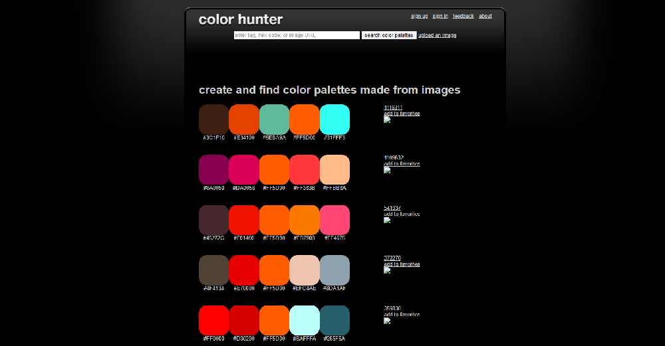This screenshot has height=346, width=665.
Task: Select the dark red #D30200 swatch
Action: 244,321
